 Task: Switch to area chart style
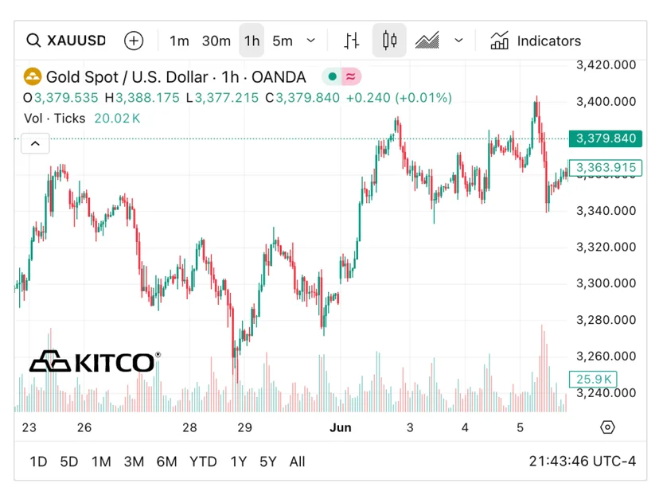point(427,41)
